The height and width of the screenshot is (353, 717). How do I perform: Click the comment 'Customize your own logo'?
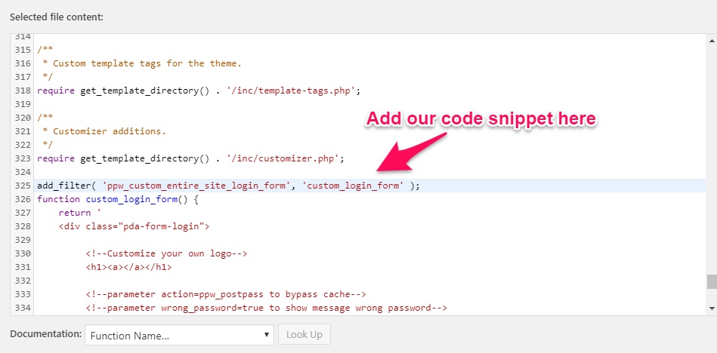[166, 253]
